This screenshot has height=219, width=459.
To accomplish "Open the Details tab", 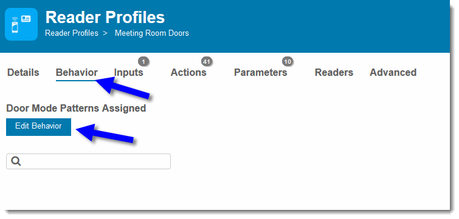I will 23,72.
